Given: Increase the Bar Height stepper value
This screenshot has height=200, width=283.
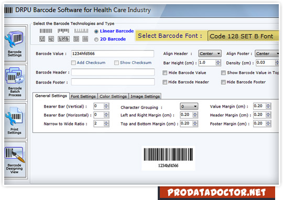Looking at the screenshot, I should (x=218, y=61).
